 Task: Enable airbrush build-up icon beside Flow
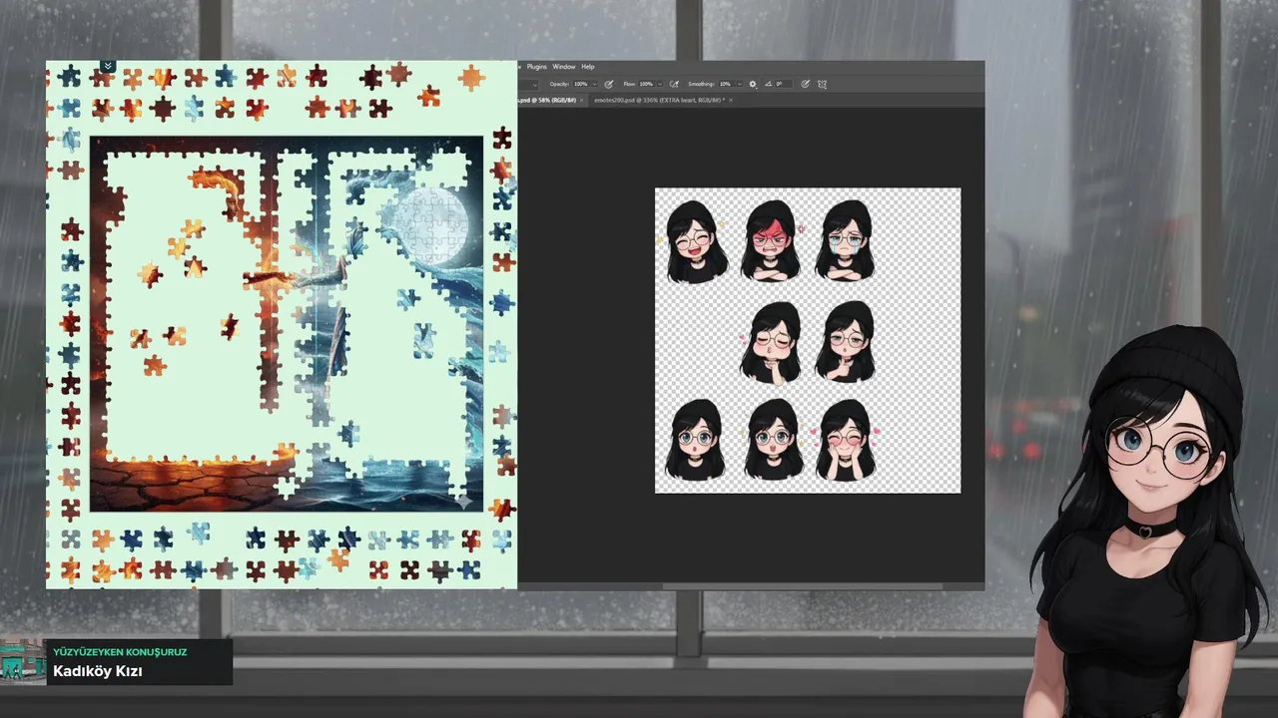pos(674,84)
